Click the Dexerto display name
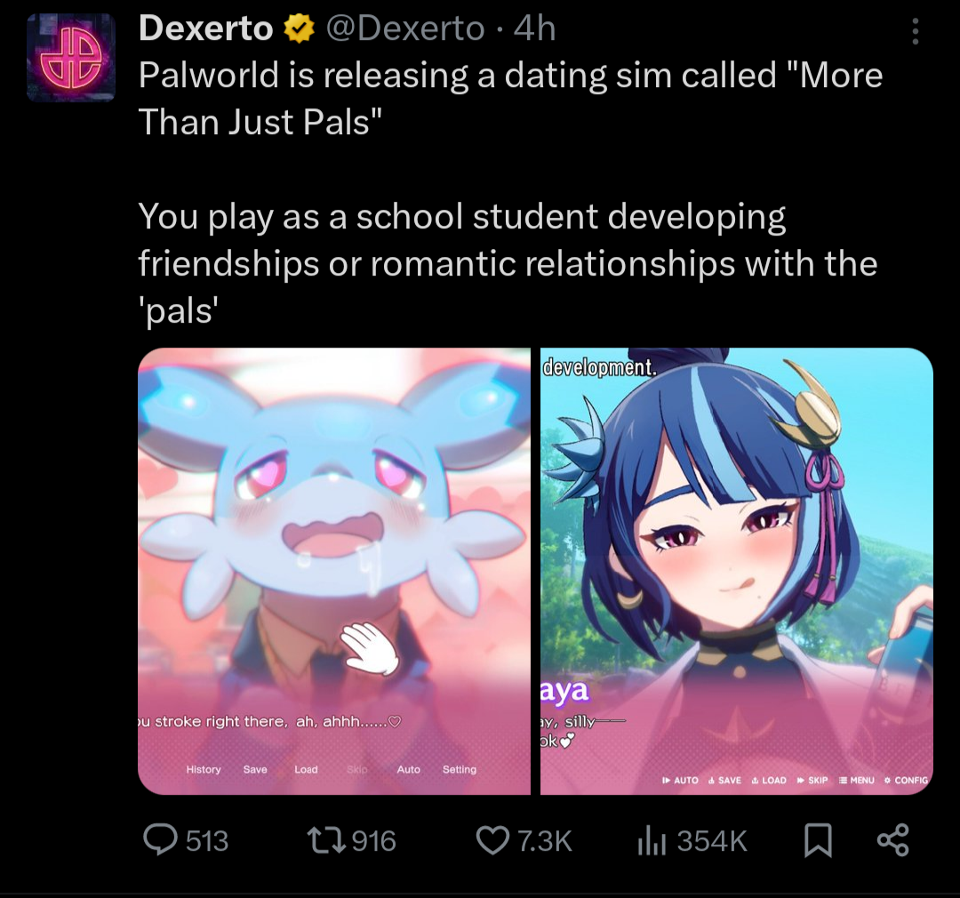The height and width of the screenshot is (898, 960). (205, 28)
